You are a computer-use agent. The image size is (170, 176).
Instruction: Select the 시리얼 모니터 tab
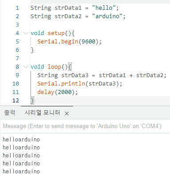coord(42,113)
